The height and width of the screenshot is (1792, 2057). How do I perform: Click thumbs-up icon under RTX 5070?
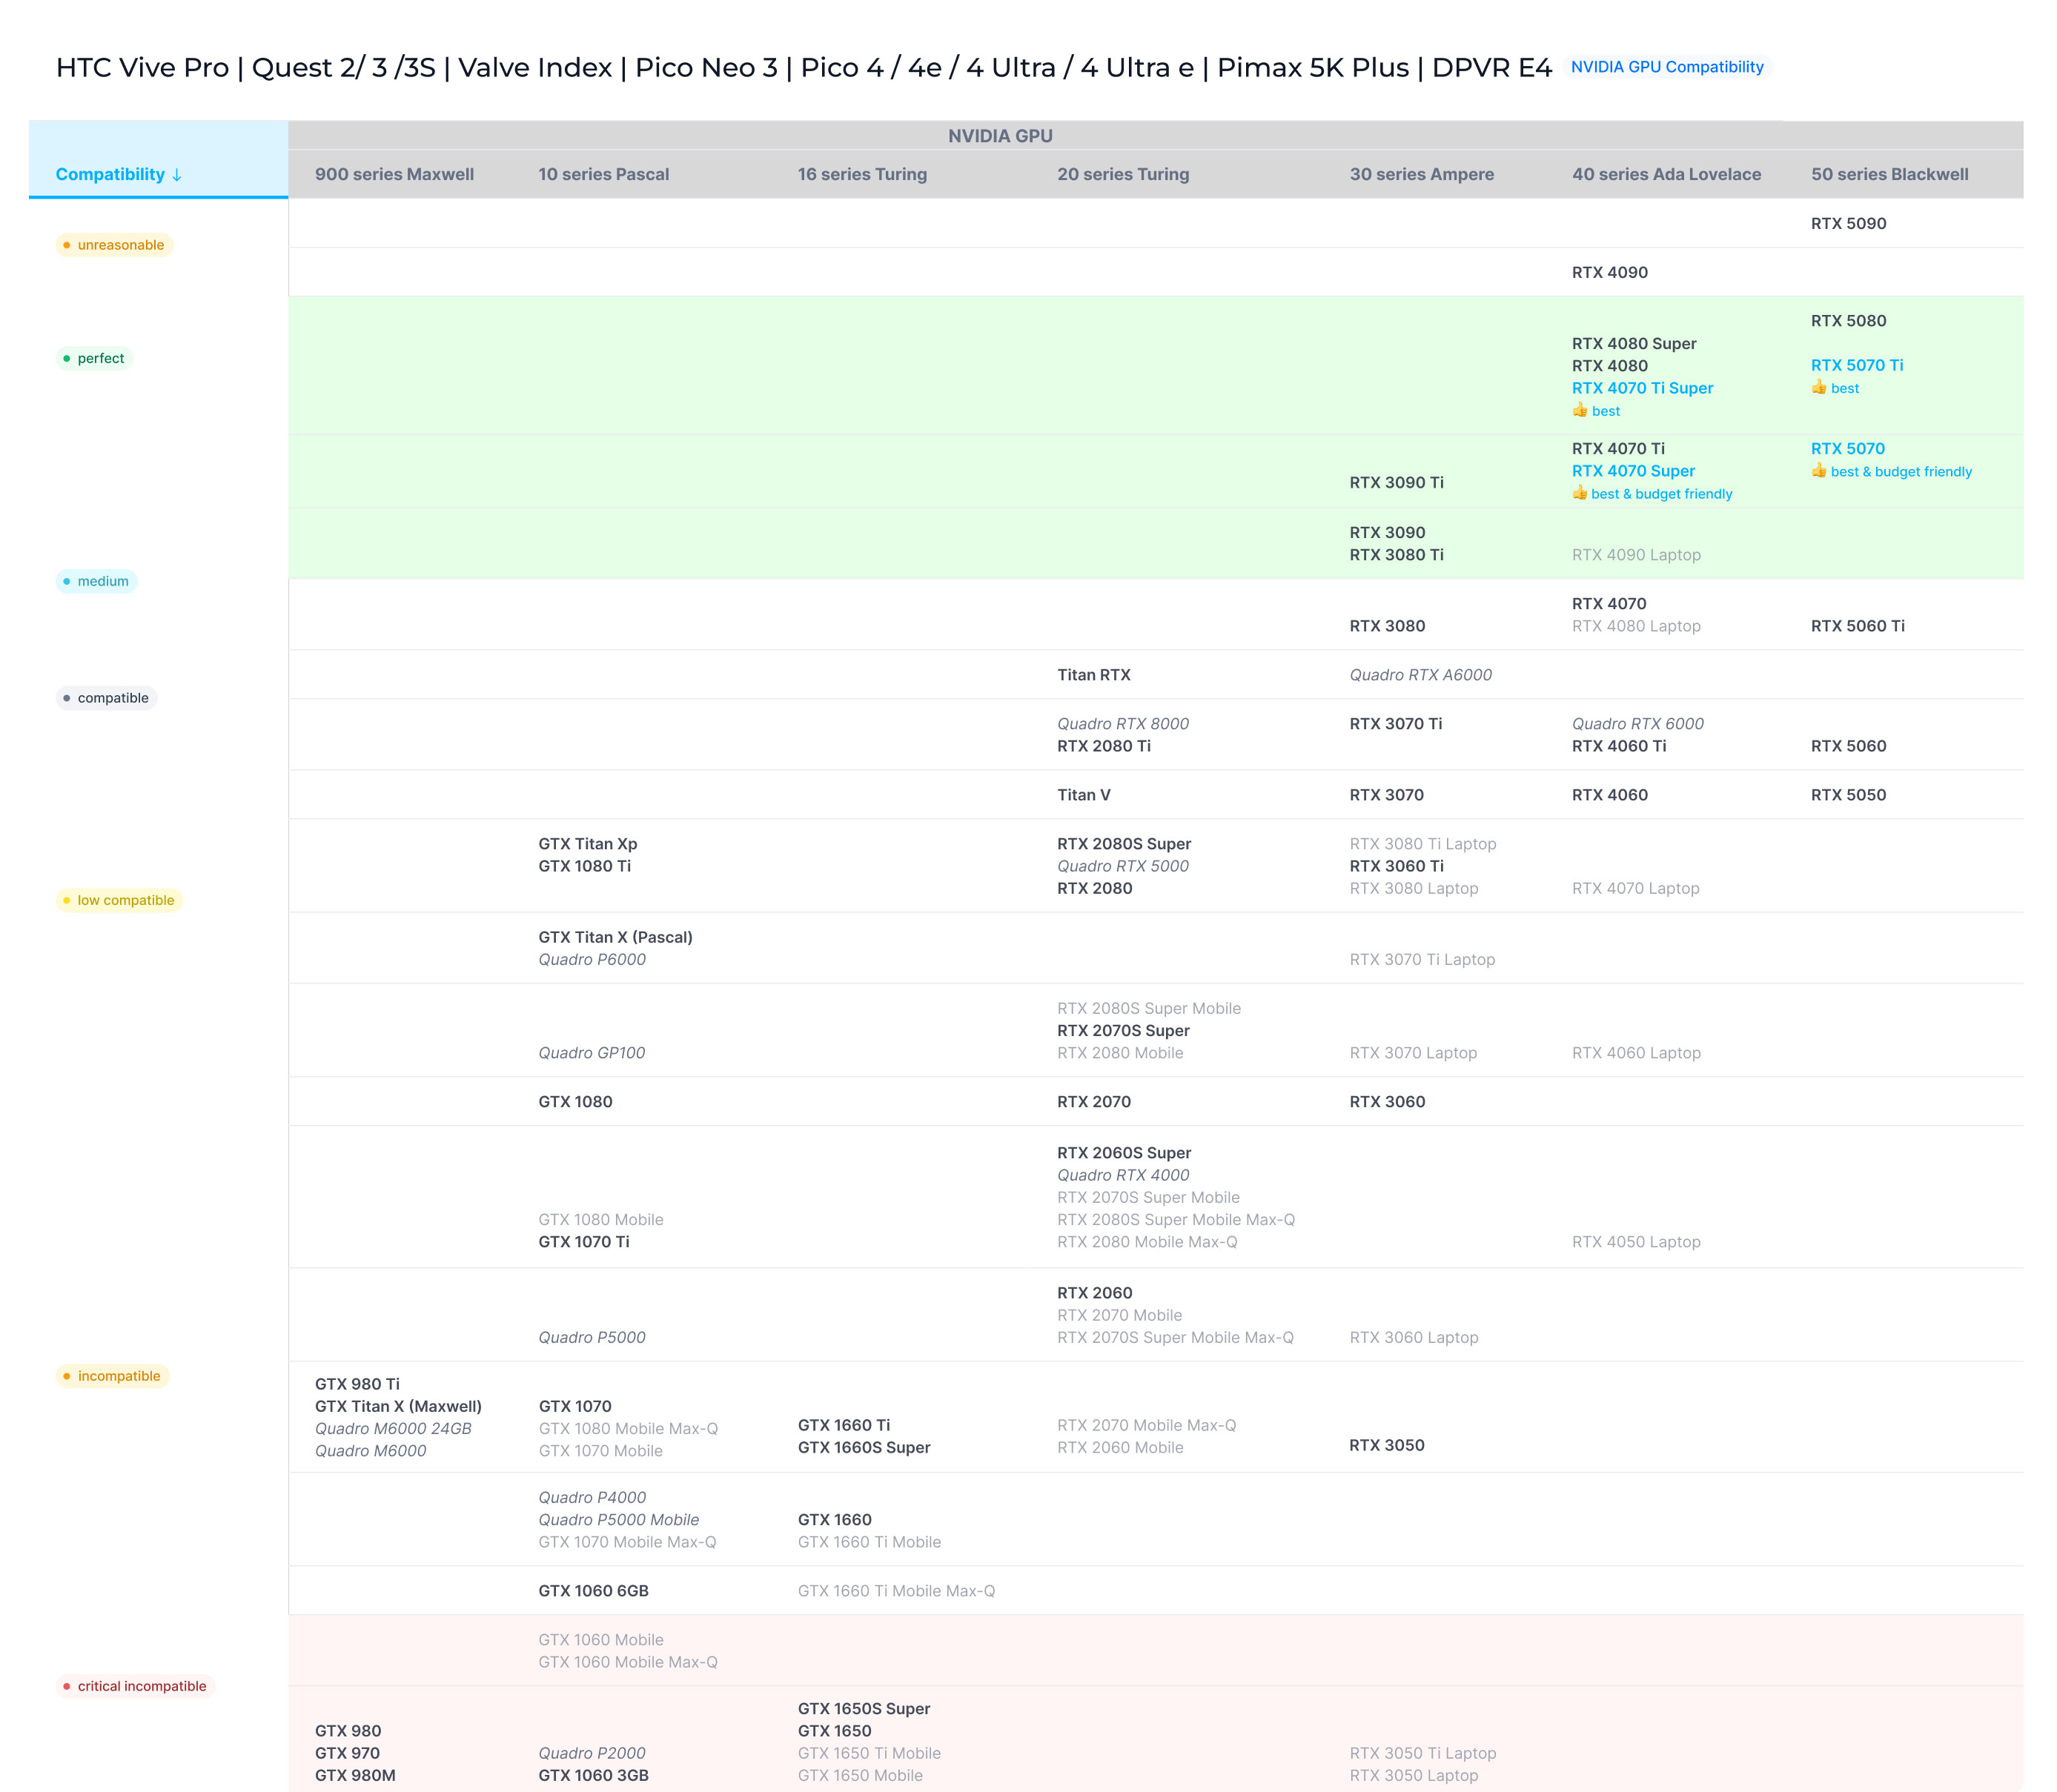[1819, 471]
